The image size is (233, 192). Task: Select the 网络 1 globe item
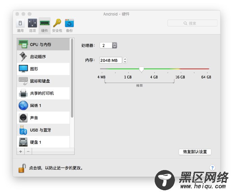(43, 105)
